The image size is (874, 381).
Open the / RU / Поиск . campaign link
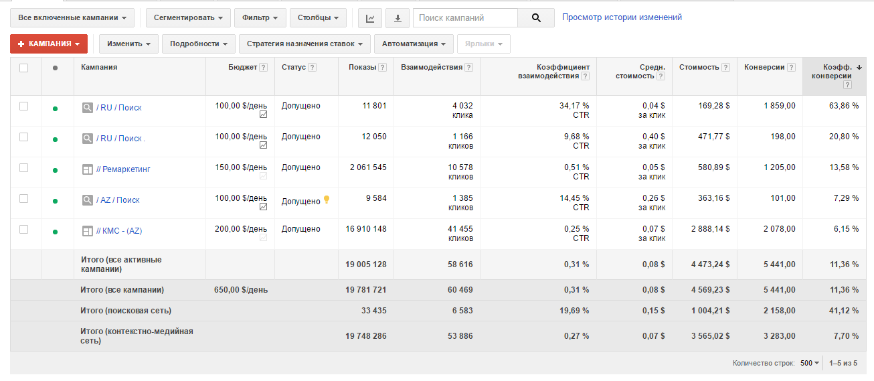121,138
